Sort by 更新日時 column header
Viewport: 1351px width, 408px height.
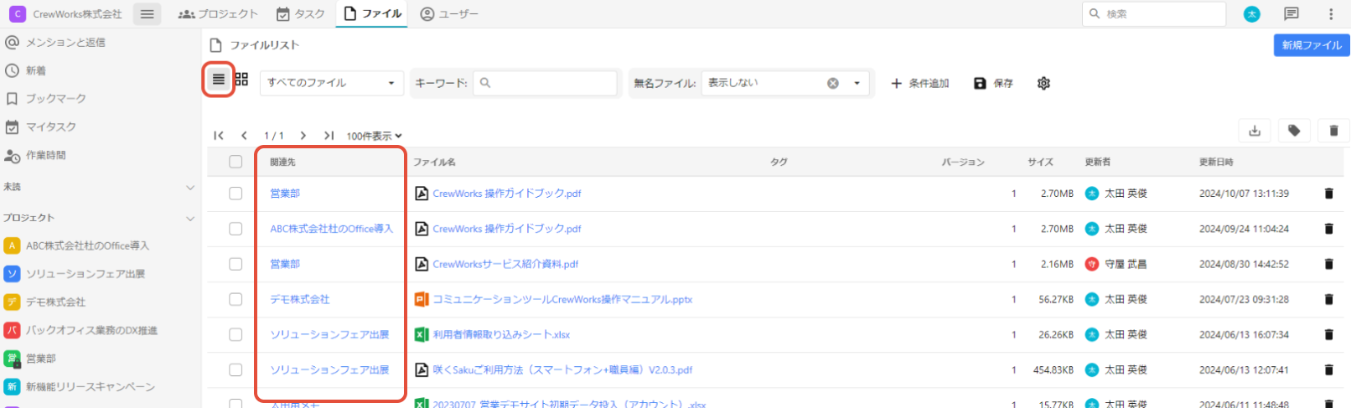click(1216, 162)
